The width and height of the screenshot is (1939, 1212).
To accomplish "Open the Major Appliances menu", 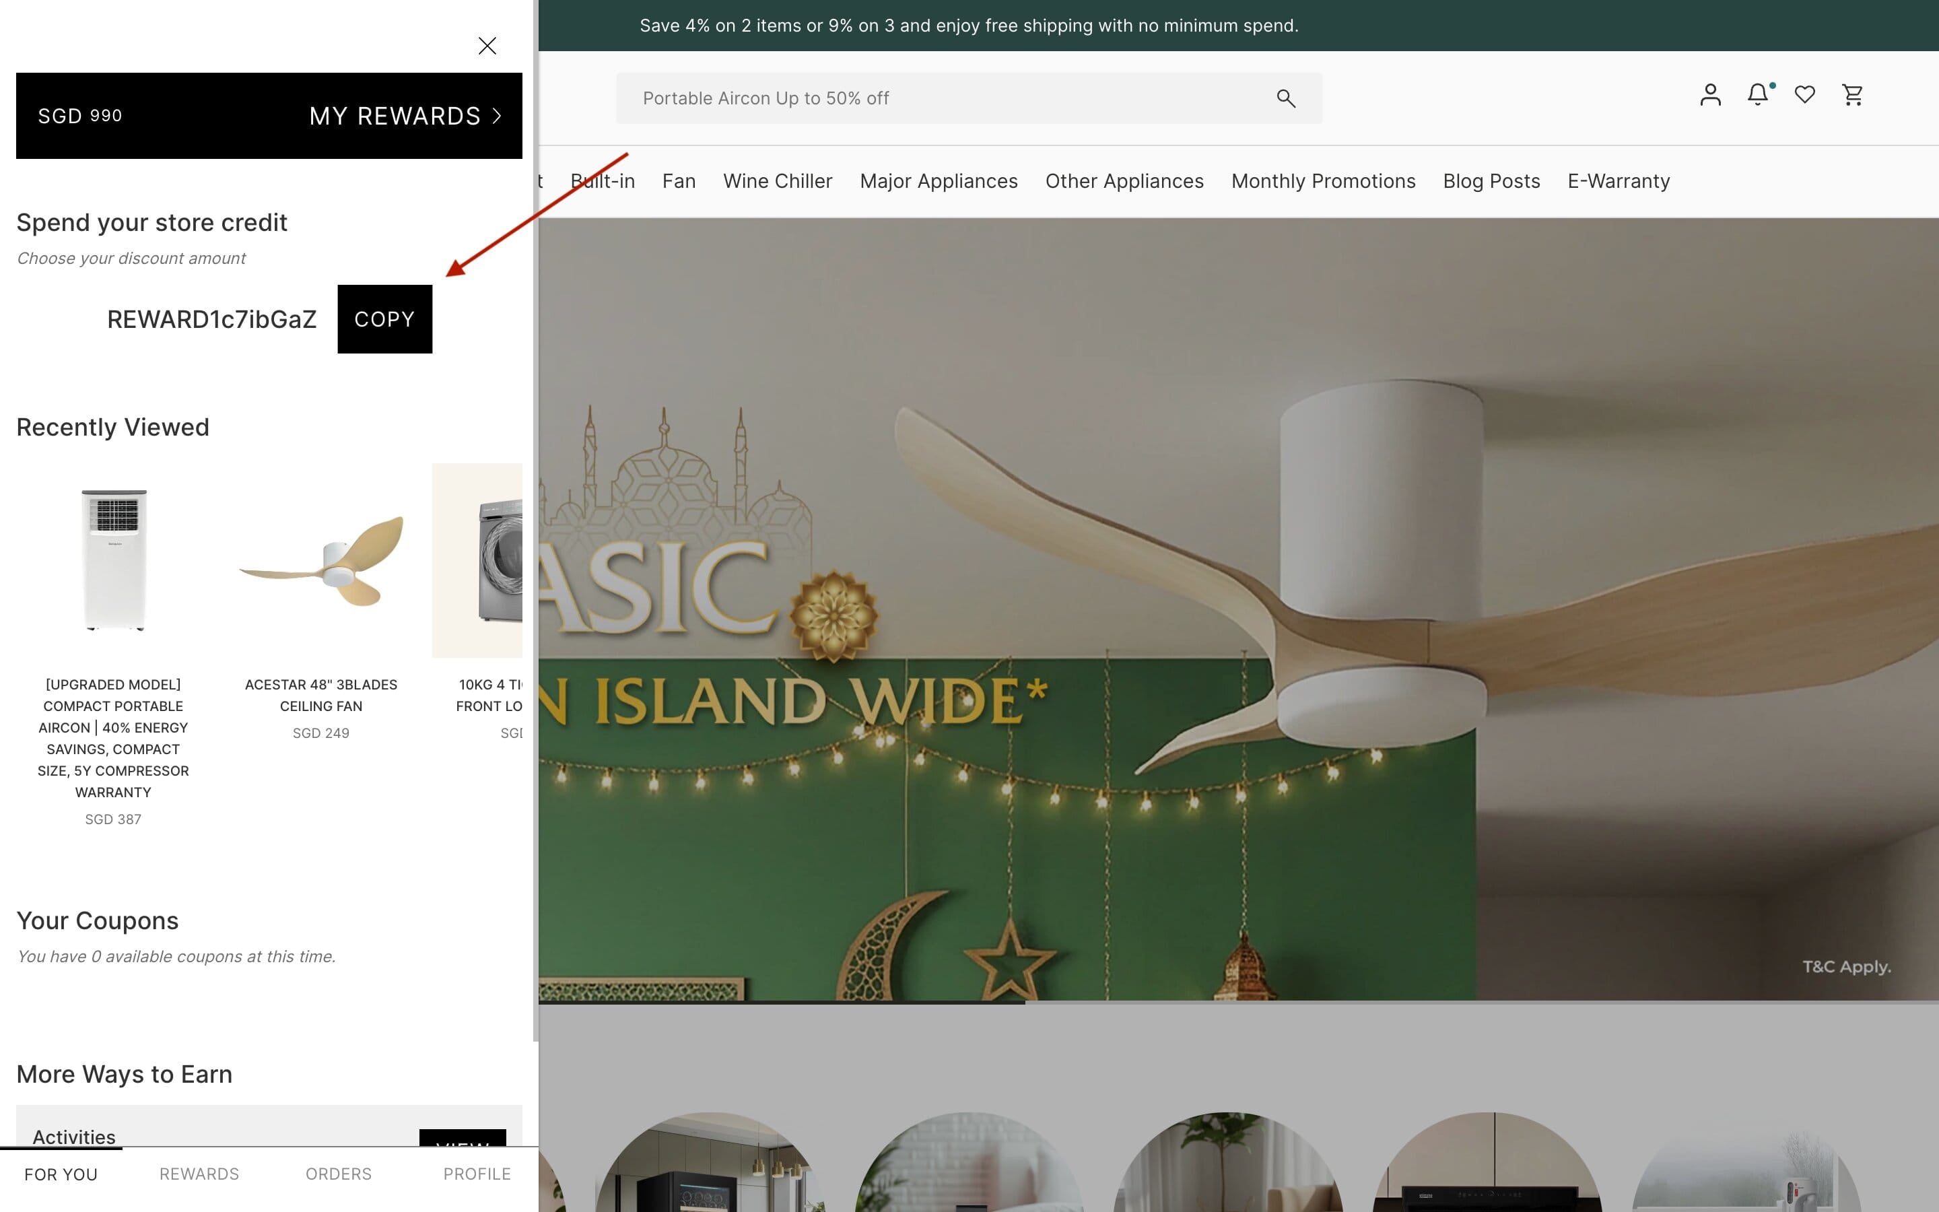I will pos(939,181).
